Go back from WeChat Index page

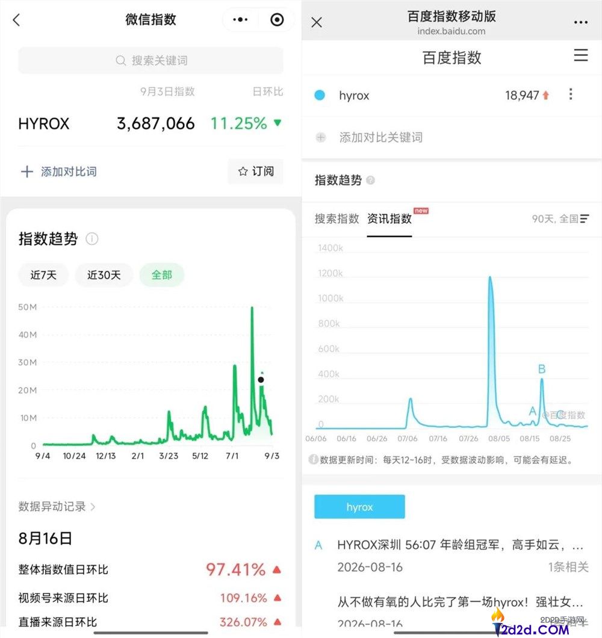coord(16,19)
